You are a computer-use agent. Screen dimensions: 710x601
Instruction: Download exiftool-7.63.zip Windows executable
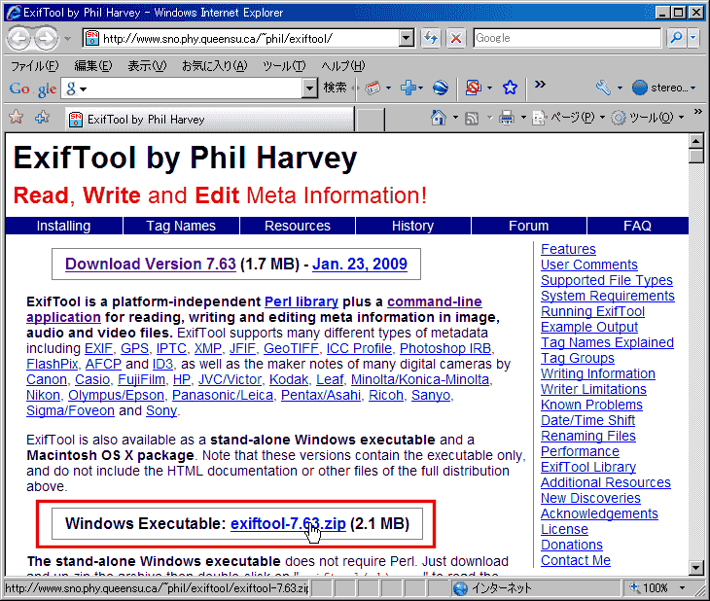tap(288, 523)
